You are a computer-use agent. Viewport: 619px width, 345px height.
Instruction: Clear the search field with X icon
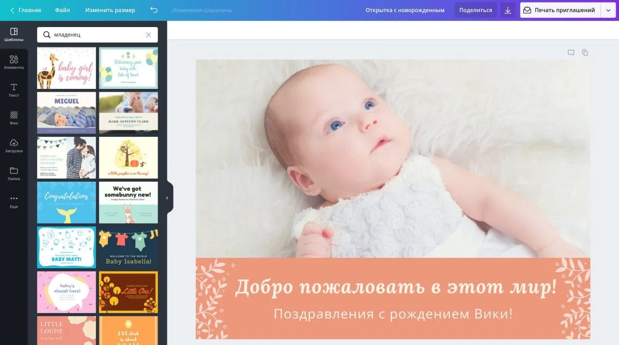click(x=148, y=35)
